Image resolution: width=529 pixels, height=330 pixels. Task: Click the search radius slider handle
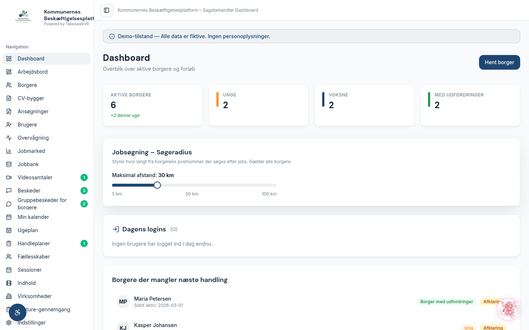tap(157, 185)
